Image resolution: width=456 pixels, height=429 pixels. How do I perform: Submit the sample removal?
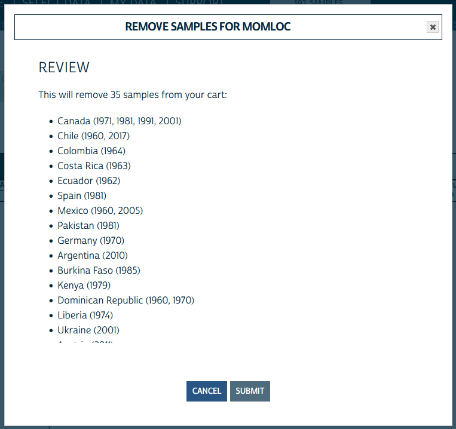tap(250, 391)
